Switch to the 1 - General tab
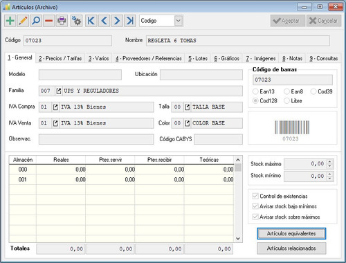This screenshot has height=263, width=346. click(20, 57)
